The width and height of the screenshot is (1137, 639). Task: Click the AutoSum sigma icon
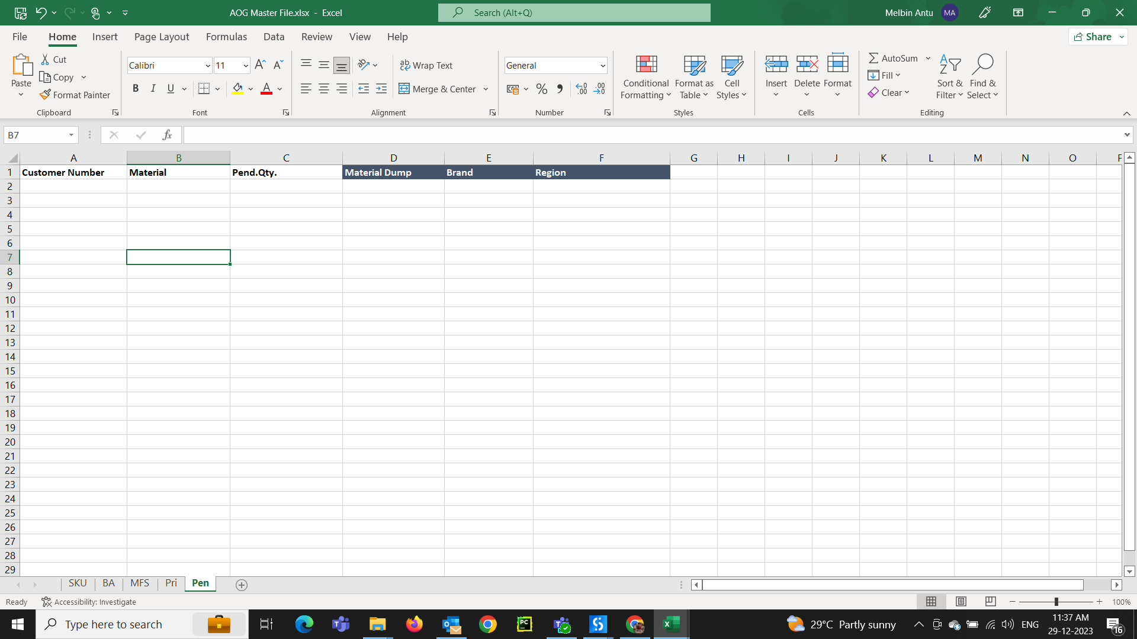[873, 58]
